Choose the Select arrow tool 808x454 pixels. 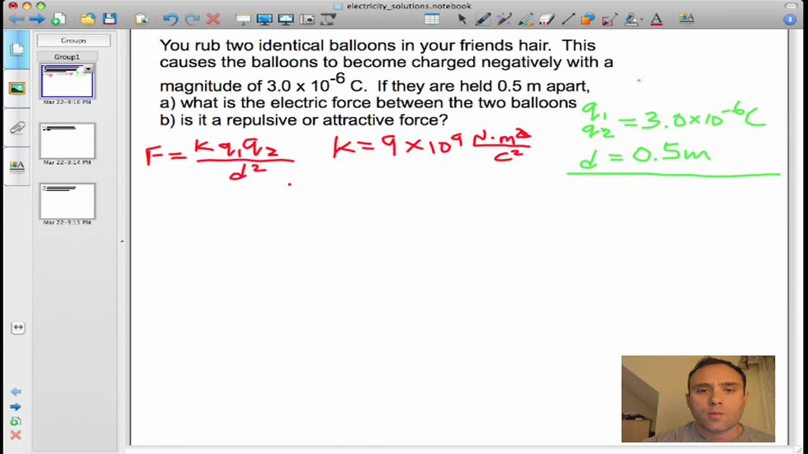(462, 19)
